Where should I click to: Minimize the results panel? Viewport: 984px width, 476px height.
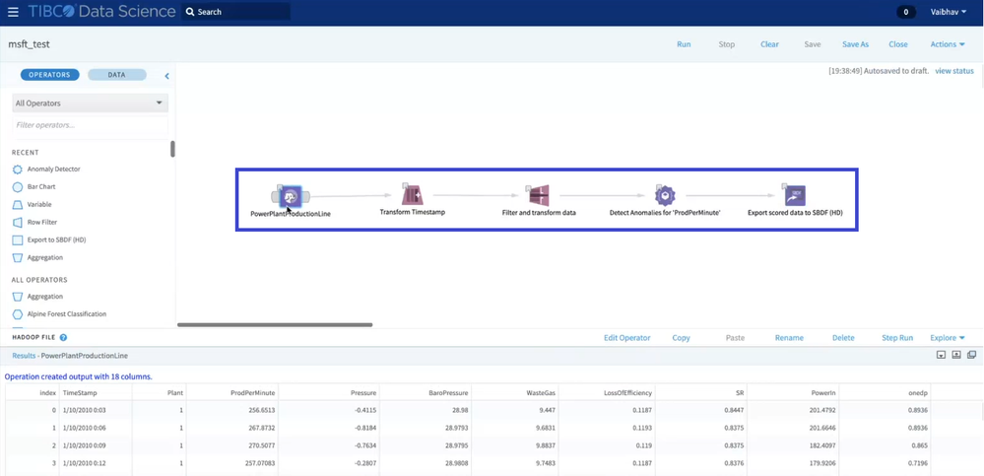pyautogui.click(x=941, y=355)
